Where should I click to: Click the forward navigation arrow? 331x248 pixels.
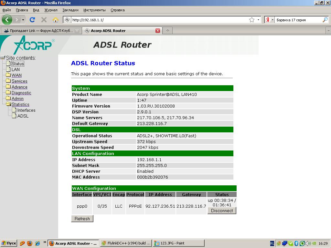pyautogui.click(x=17, y=20)
